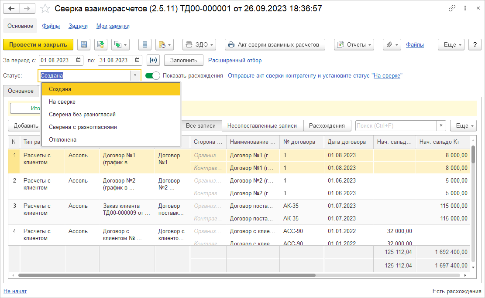Click the post document icon
The height and width of the screenshot is (298, 485).
101,44
